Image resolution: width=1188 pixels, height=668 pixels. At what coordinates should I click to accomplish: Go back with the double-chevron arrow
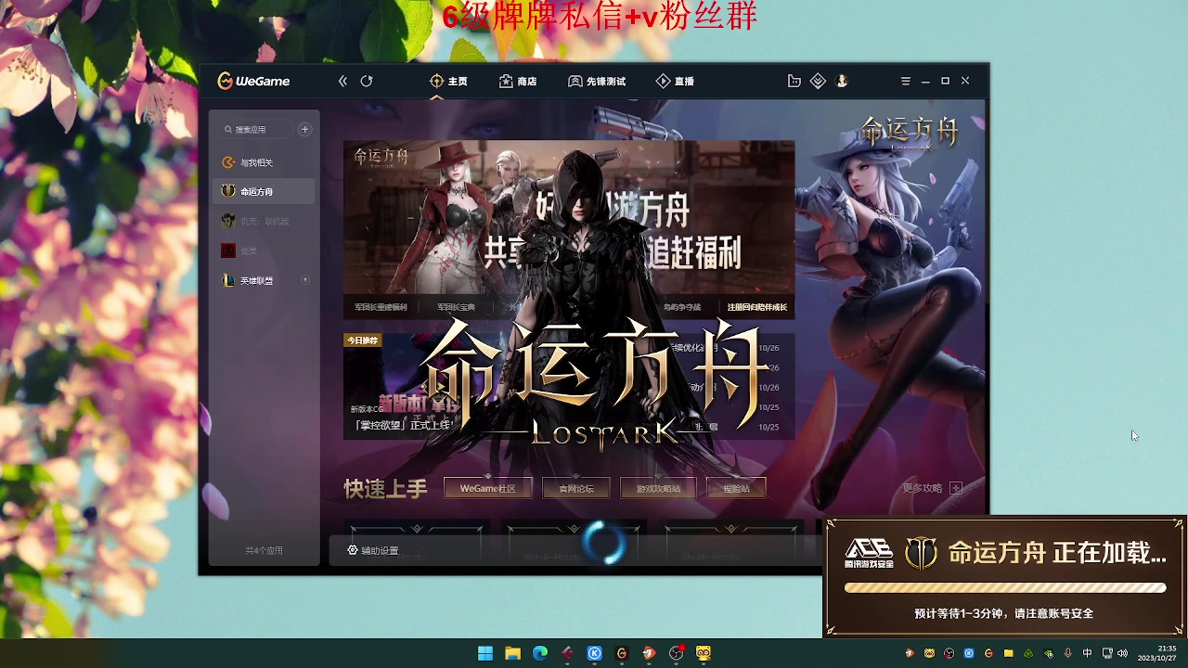[x=342, y=82]
